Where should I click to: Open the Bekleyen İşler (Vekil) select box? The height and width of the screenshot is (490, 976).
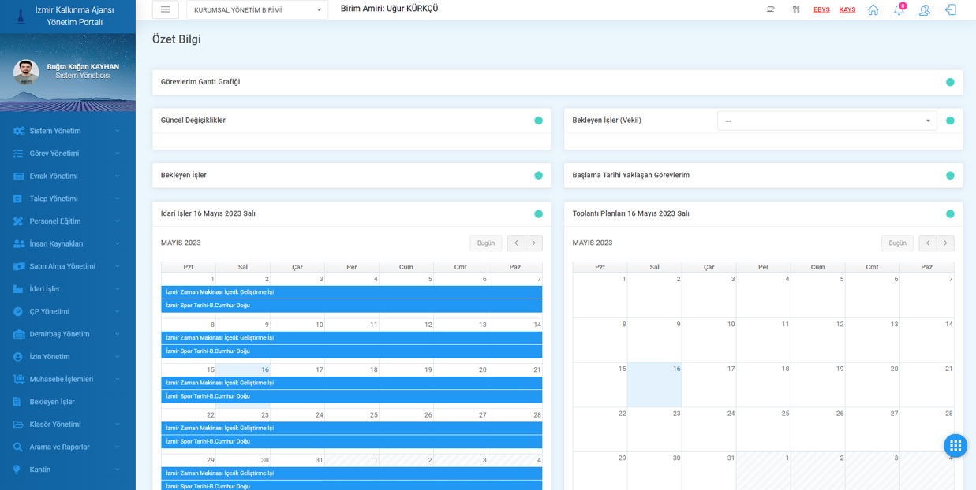827,121
